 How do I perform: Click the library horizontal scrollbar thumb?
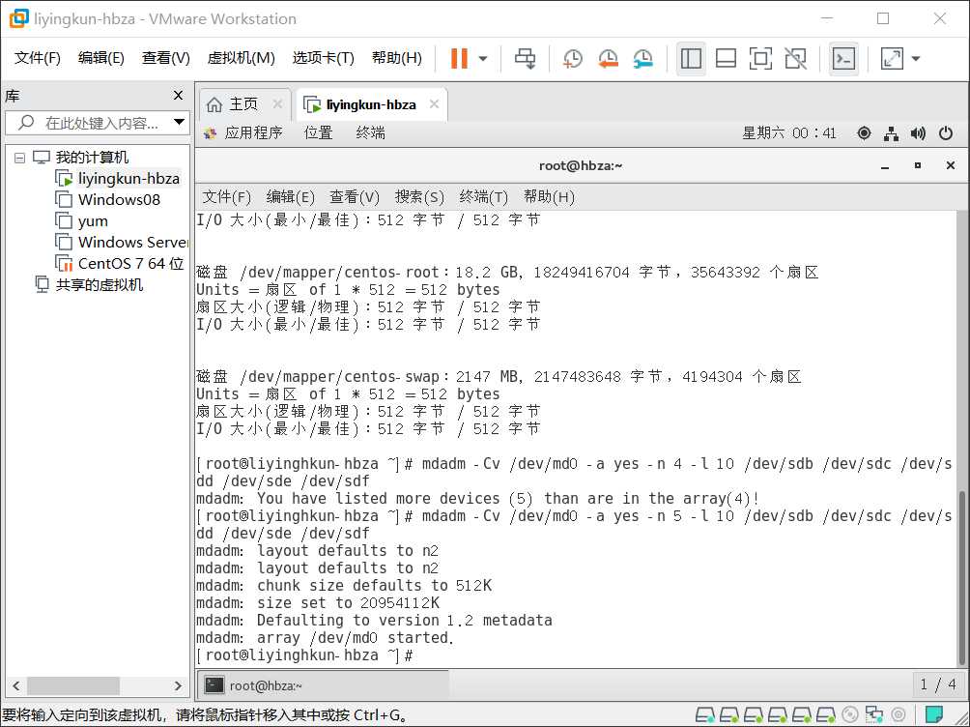(73, 685)
